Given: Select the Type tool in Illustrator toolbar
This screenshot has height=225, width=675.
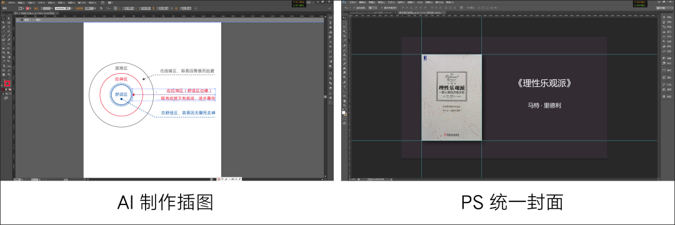Looking at the screenshot, I should [x=9, y=27].
